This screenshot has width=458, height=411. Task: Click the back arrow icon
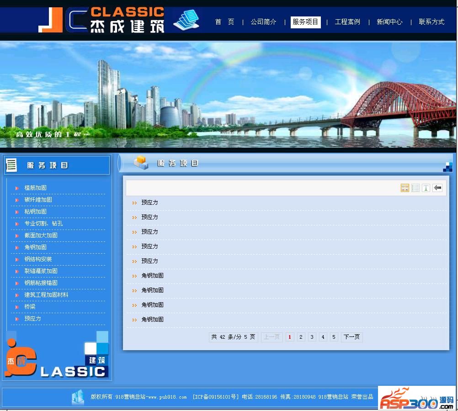tap(437, 188)
